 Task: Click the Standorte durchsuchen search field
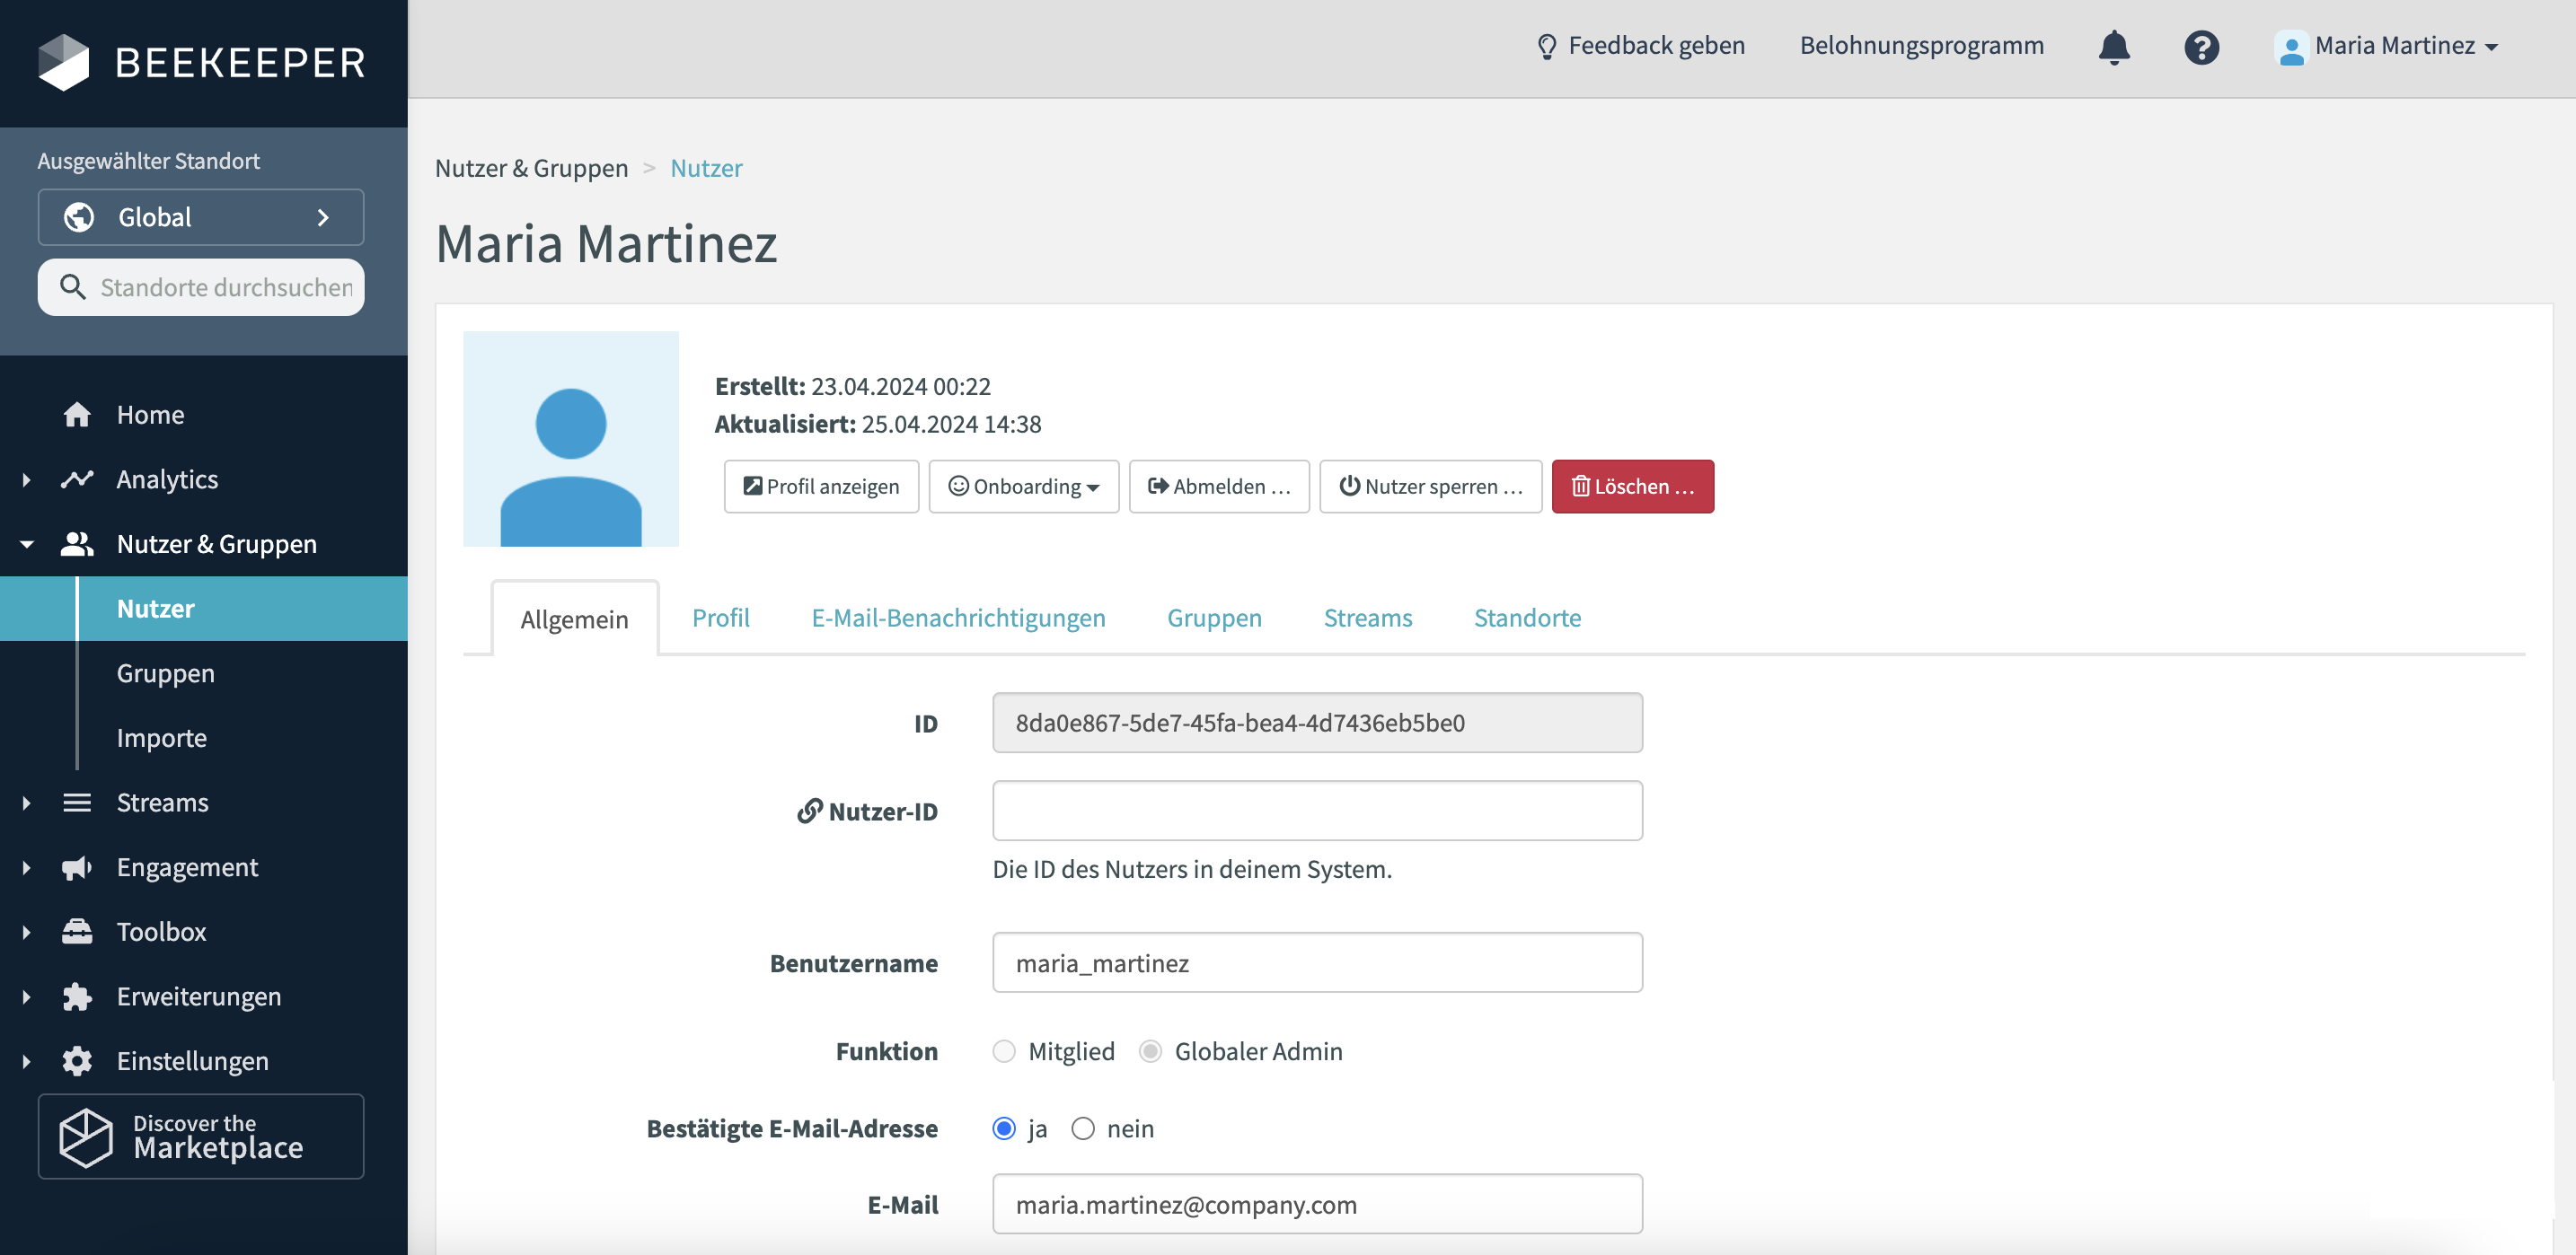200,286
